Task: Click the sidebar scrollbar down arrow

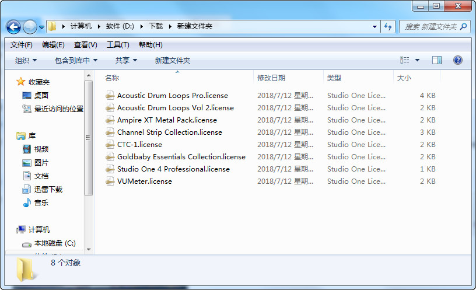Action: point(89,250)
